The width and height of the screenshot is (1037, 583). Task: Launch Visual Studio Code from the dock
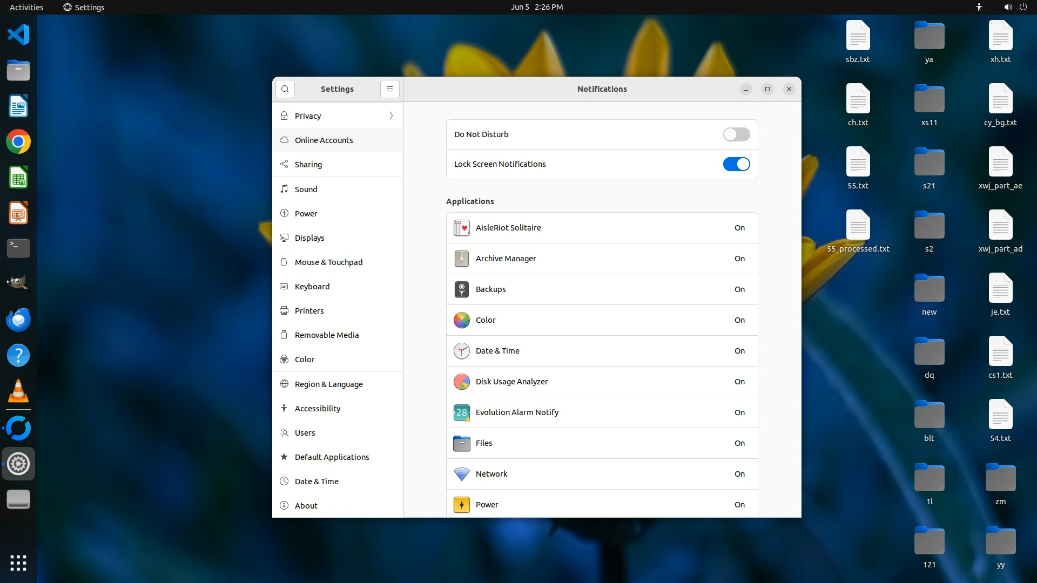(x=18, y=35)
